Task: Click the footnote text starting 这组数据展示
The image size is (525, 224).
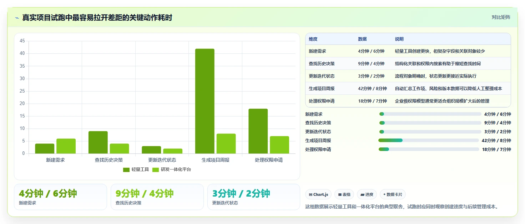Action: [402, 207]
